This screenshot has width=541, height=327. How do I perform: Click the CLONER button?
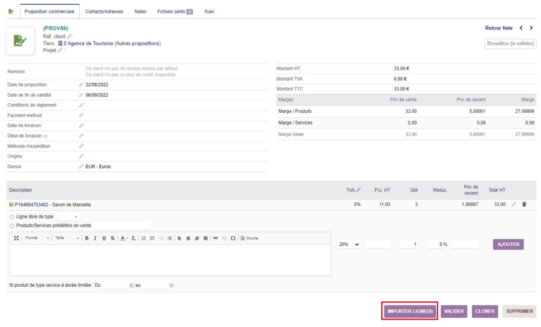coord(485,311)
